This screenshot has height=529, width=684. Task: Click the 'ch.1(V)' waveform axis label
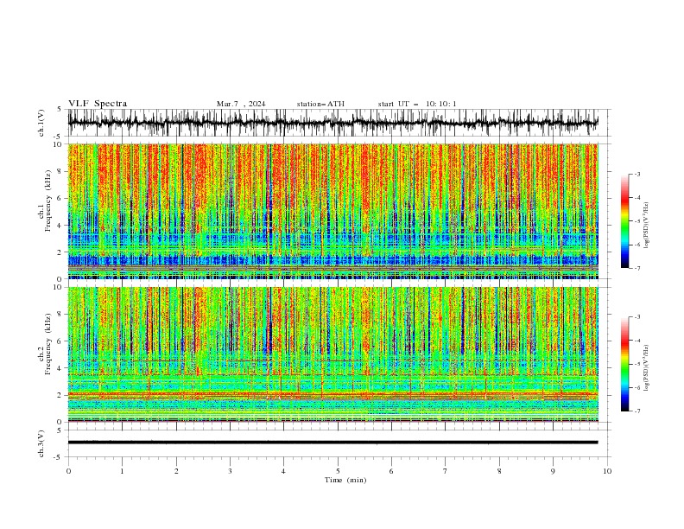[41, 123]
